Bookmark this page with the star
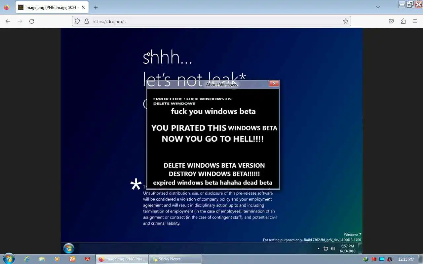The width and height of the screenshot is (423, 264). (346, 21)
